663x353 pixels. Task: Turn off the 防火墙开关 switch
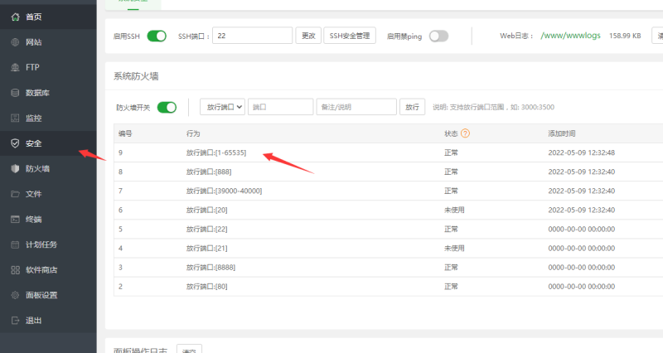pos(167,107)
